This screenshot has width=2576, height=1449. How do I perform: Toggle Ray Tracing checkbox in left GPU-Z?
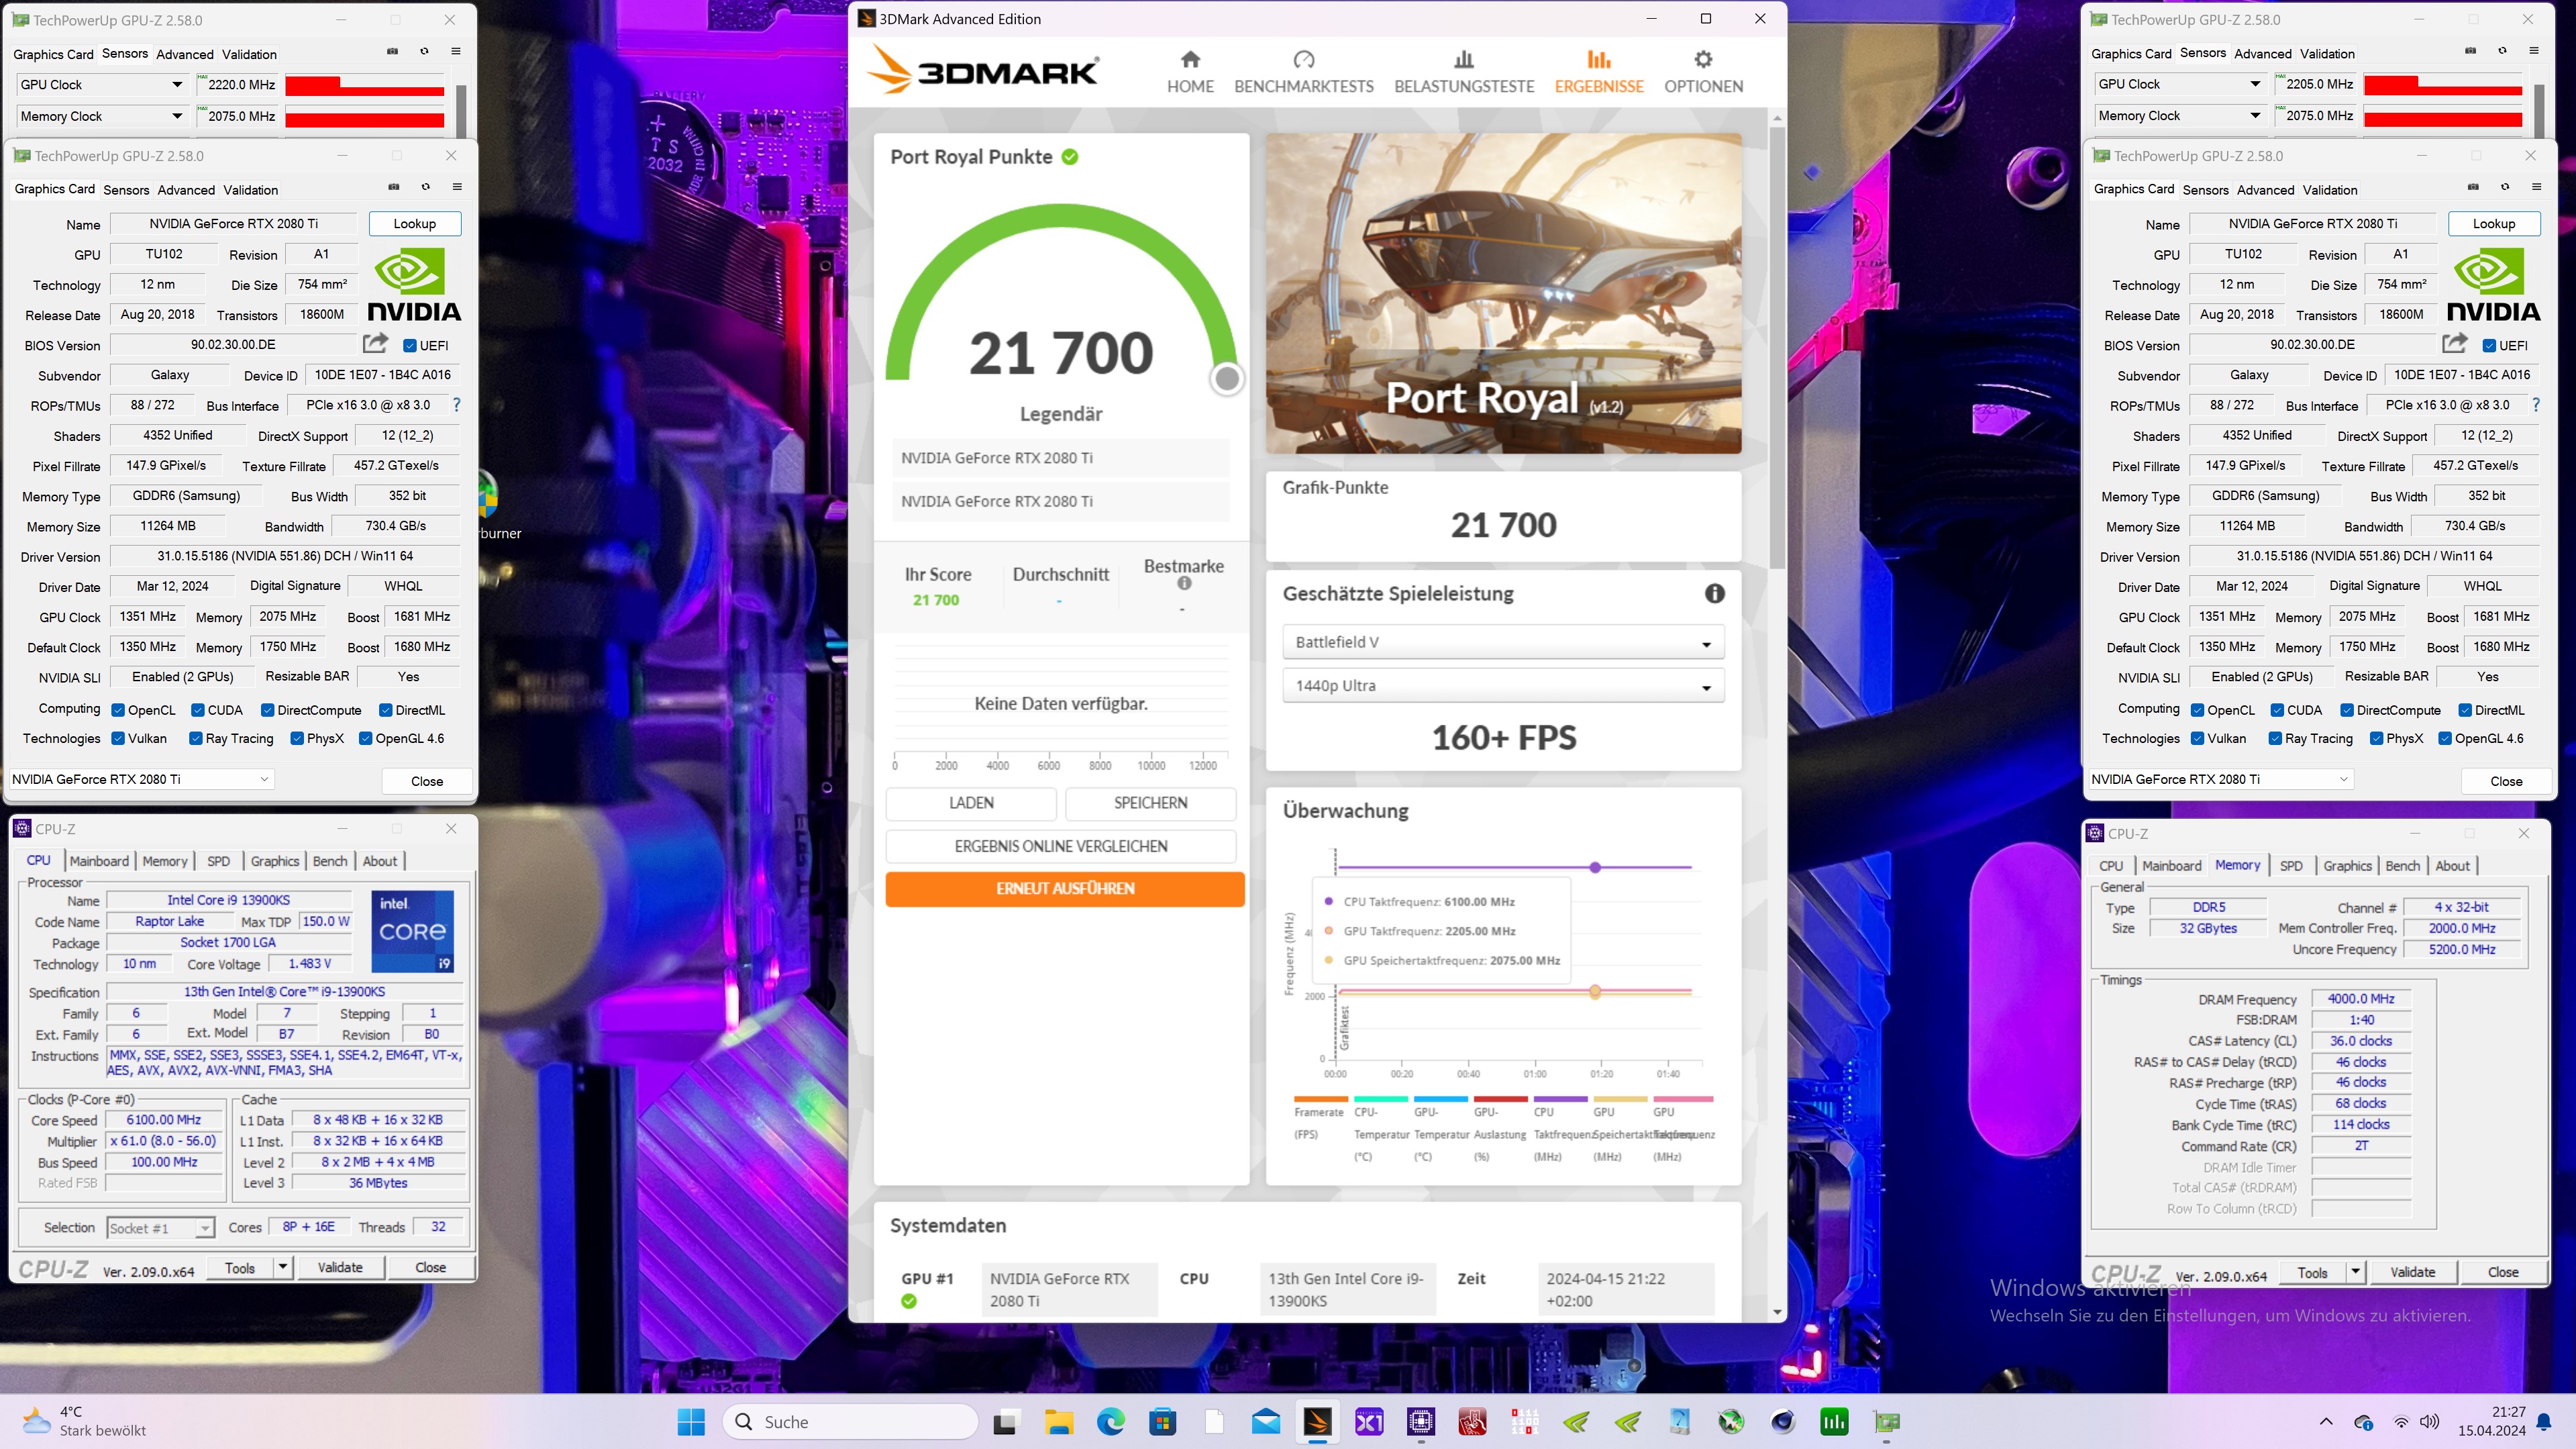pyautogui.click(x=196, y=739)
